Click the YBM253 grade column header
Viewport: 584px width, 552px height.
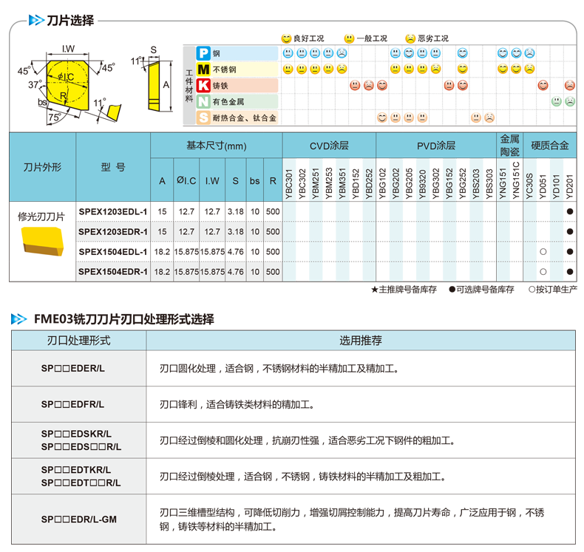point(329,183)
